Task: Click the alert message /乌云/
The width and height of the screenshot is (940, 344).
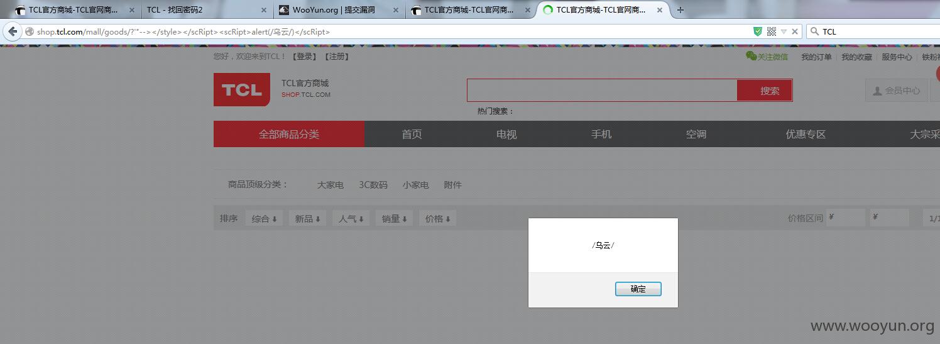Action: coord(603,245)
